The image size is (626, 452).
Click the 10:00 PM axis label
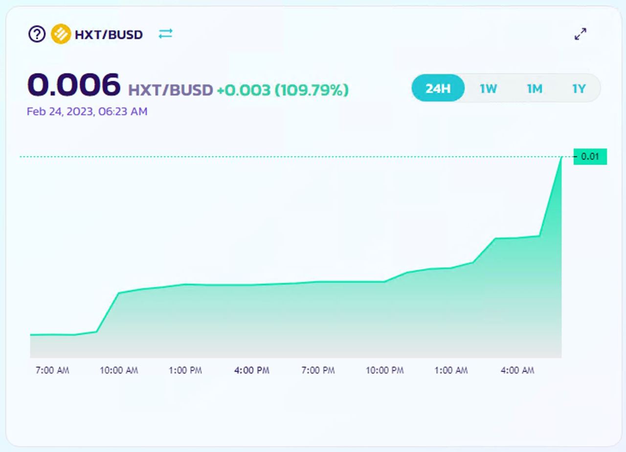point(385,370)
